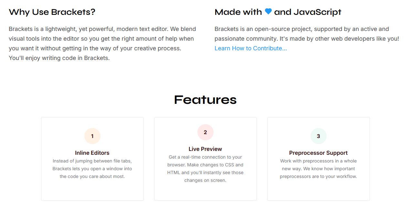
Task: Click the Inline Editors description text
Action: 92,169
